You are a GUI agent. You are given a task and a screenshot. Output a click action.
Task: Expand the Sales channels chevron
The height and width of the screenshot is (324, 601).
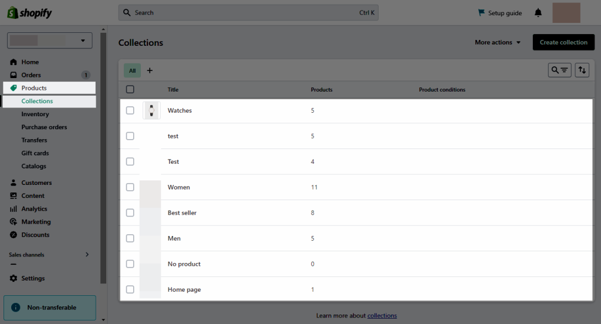tap(87, 255)
